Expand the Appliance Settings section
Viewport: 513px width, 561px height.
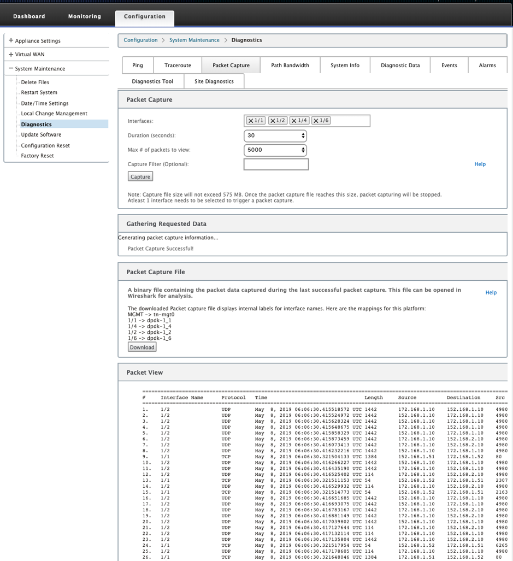11,40
